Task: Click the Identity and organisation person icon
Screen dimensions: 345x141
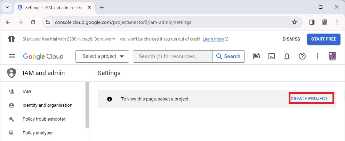Action: 11,105
